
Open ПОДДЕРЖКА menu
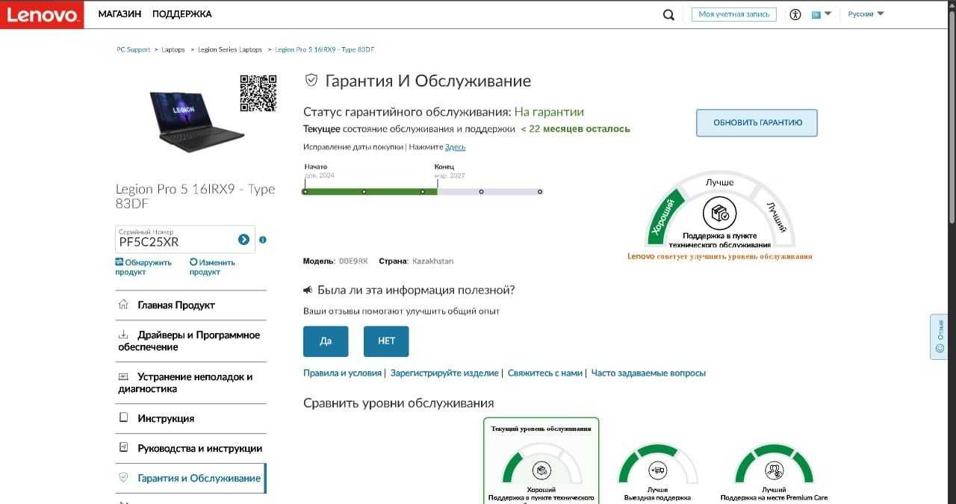click(x=181, y=14)
